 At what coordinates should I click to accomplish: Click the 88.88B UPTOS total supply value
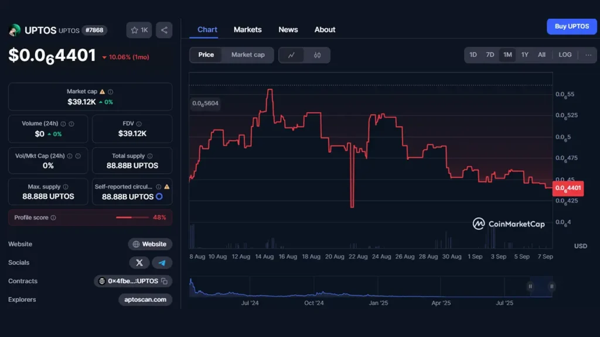(x=132, y=166)
